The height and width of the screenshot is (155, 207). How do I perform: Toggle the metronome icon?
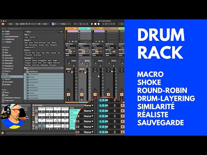[39, 24]
